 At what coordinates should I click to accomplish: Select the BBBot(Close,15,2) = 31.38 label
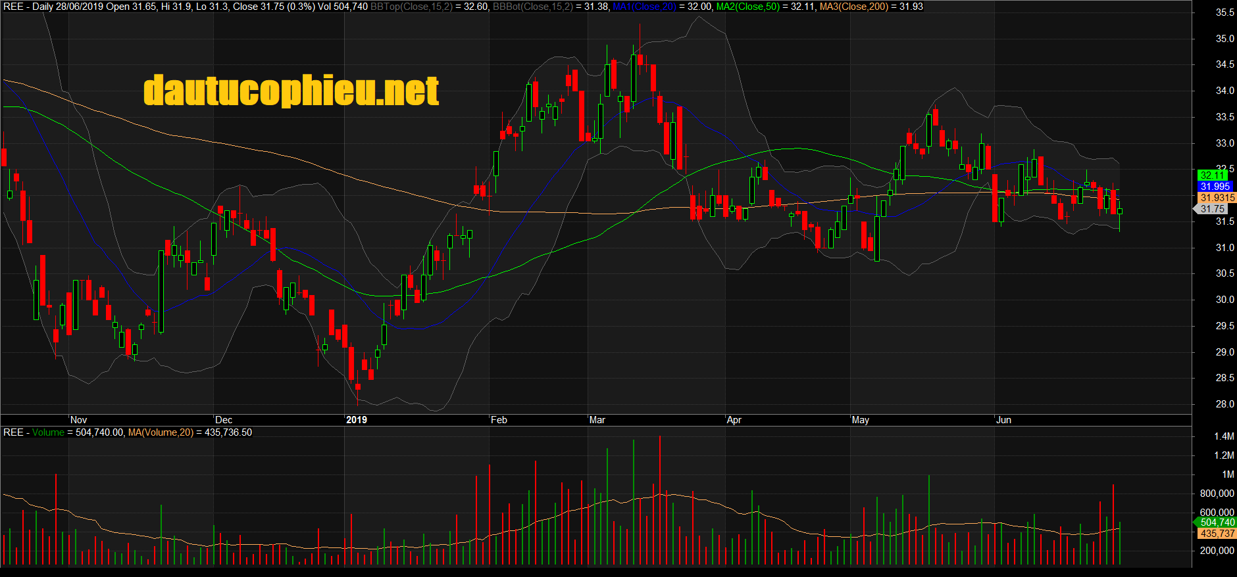click(x=551, y=7)
